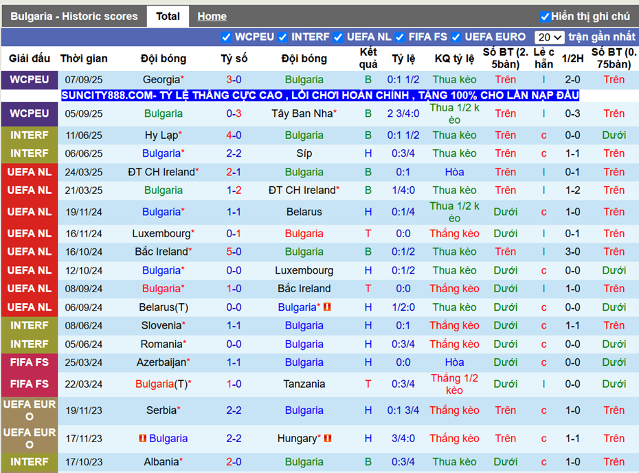Image resolution: width=639 pixels, height=473 pixels.
Task: Click Luxembourg team in 16/11/24 row
Action: pyautogui.click(x=161, y=233)
